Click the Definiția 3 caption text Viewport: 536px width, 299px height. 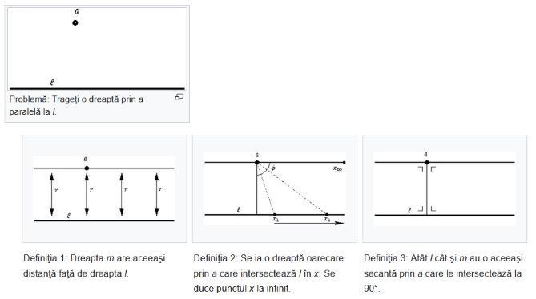point(443,273)
